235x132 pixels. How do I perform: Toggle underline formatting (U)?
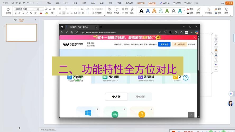coord(23,13)
